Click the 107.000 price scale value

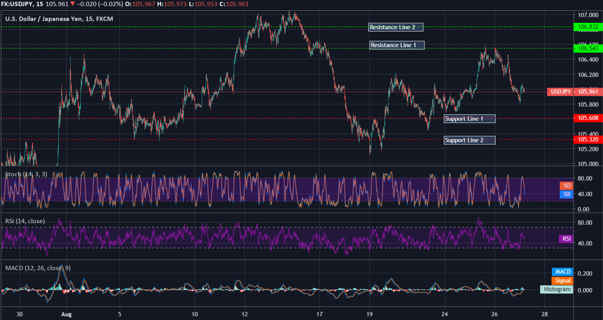point(588,15)
